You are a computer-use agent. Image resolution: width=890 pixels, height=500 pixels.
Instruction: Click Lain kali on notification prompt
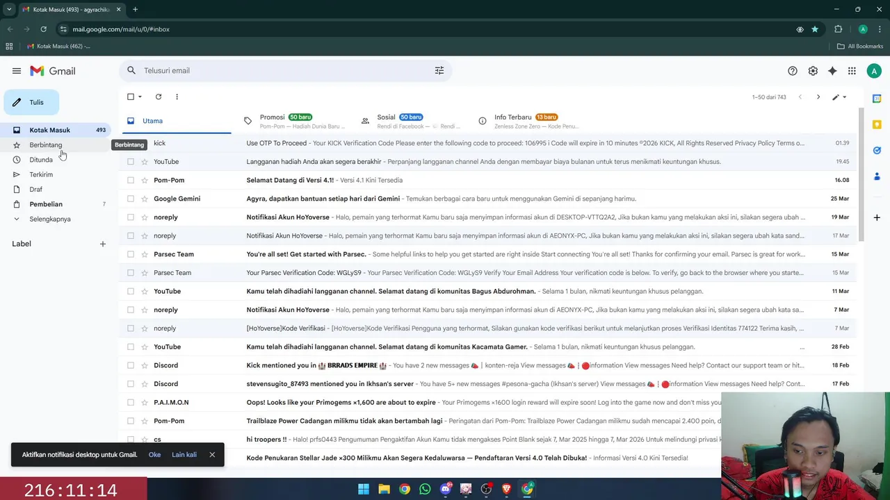pyautogui.click(x=184, y=455)
